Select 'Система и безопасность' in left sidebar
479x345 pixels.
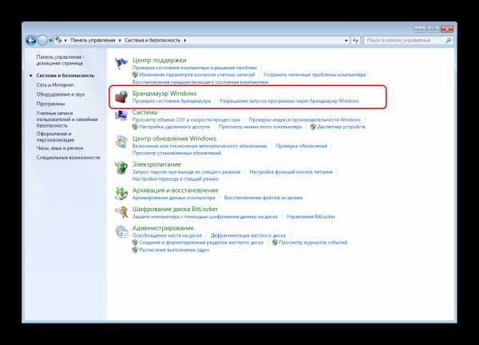pyautogui.click(x=65, y=75)
